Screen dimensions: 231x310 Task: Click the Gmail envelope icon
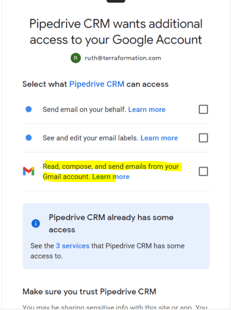[x=29, y=171]
